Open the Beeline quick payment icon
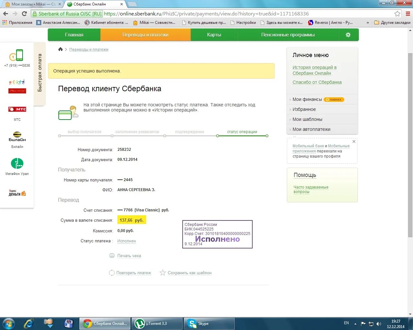413x330 pixels. [17, 137]
